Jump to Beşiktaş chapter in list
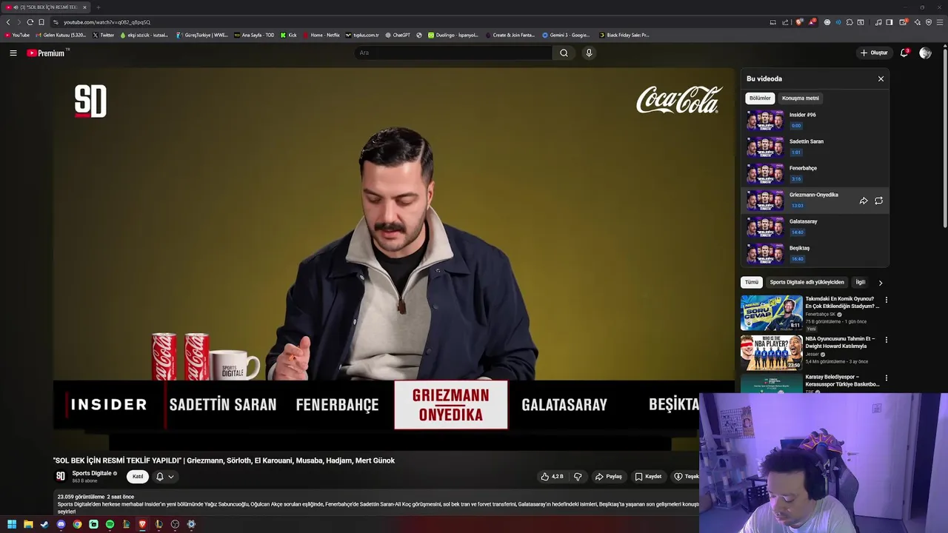948x533 pixels. 815,253
